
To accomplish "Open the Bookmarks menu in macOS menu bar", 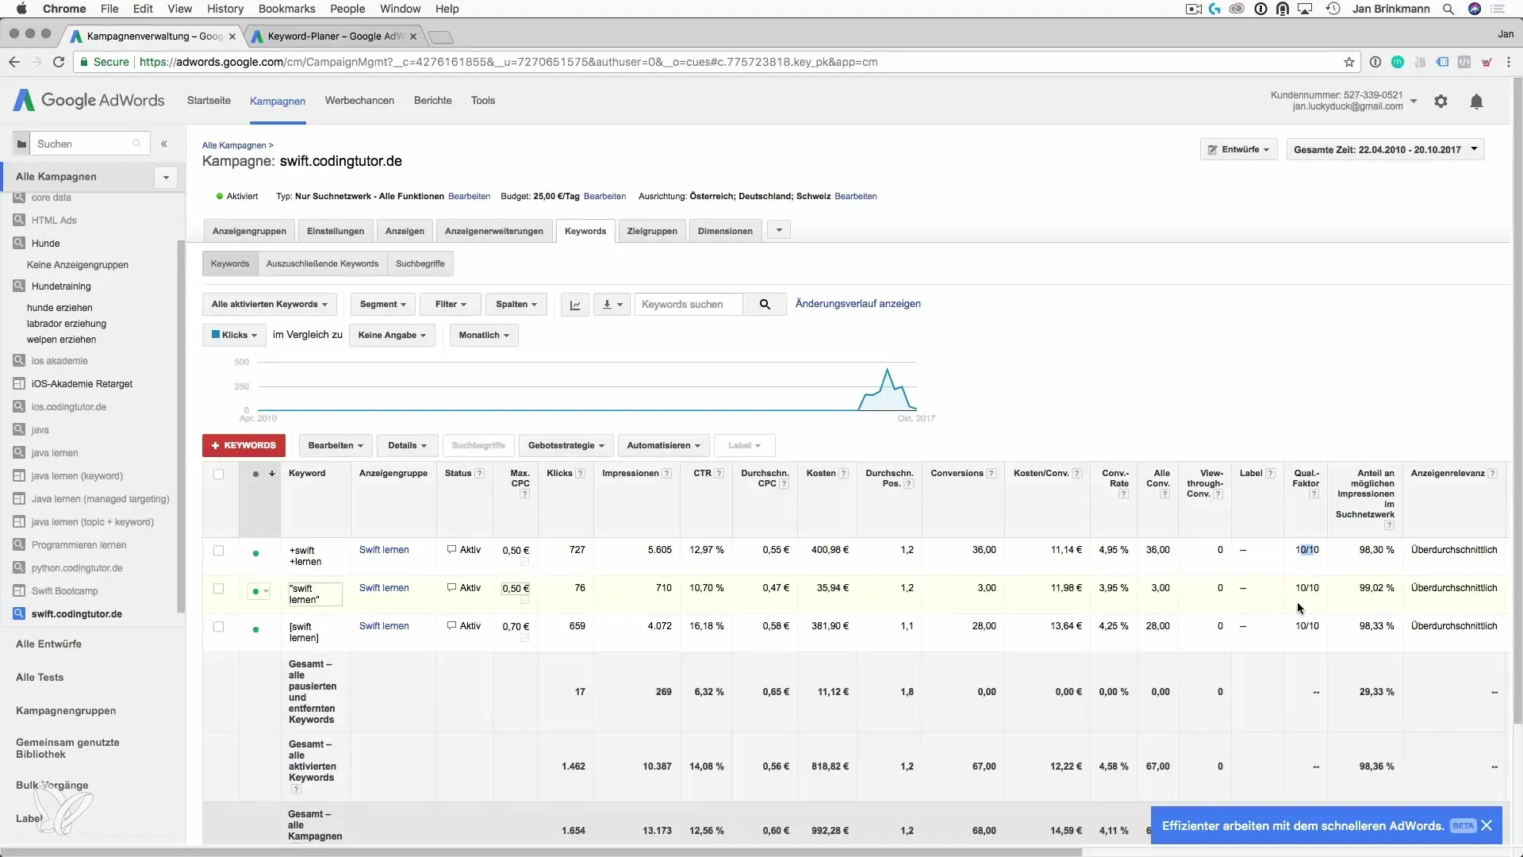I will click(286, 9).
